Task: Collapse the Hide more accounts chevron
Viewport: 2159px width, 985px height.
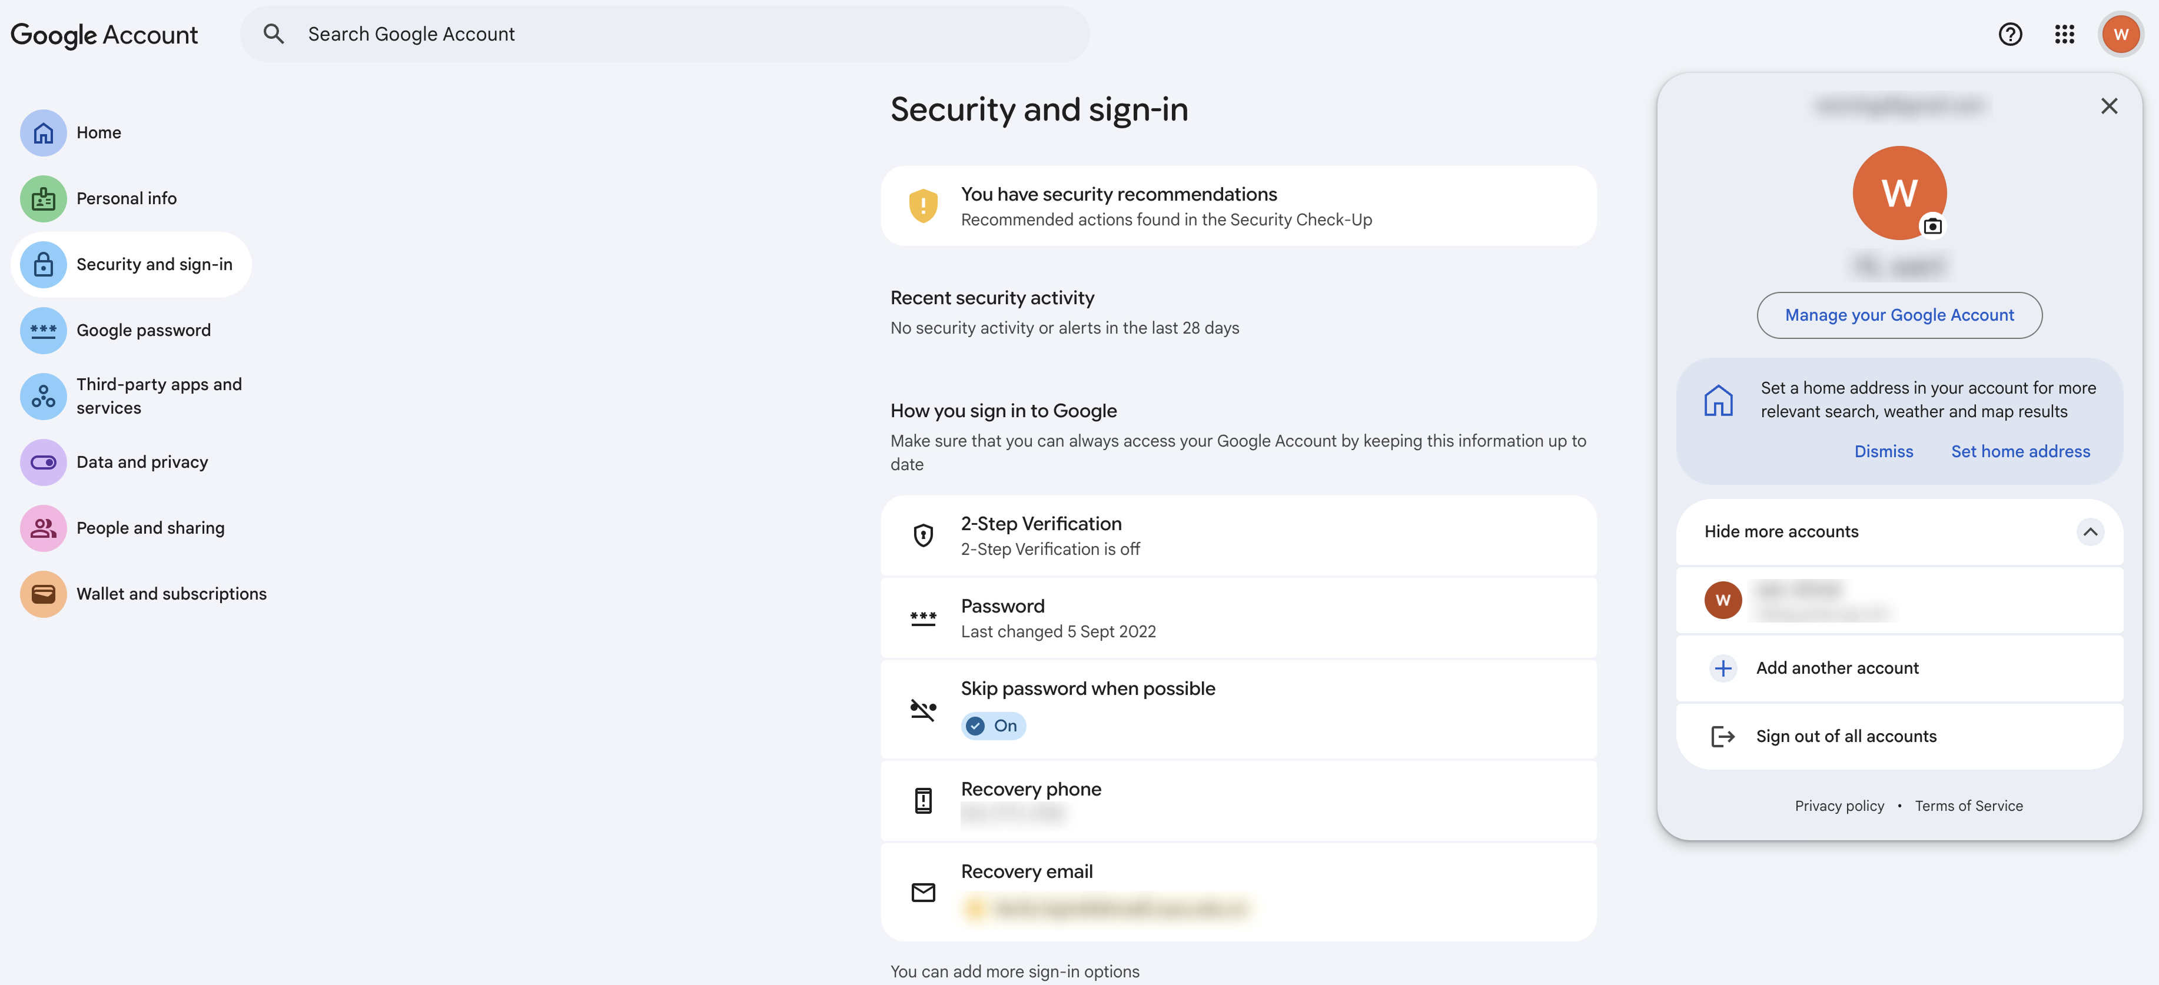Action: pos(2090,532)
